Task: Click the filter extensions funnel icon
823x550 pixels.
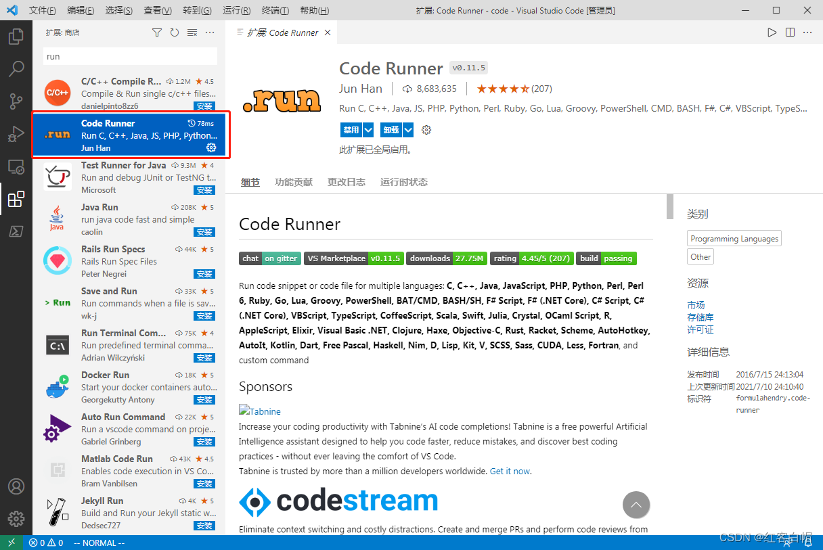Action: (157, 32)
